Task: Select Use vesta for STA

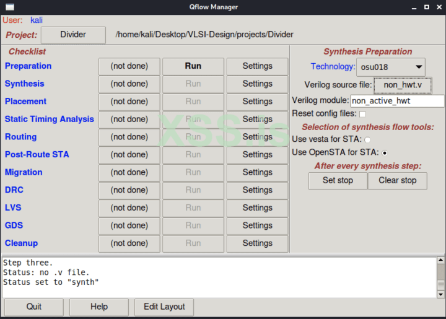Action: pyautogui.click(x=367, y=140)
